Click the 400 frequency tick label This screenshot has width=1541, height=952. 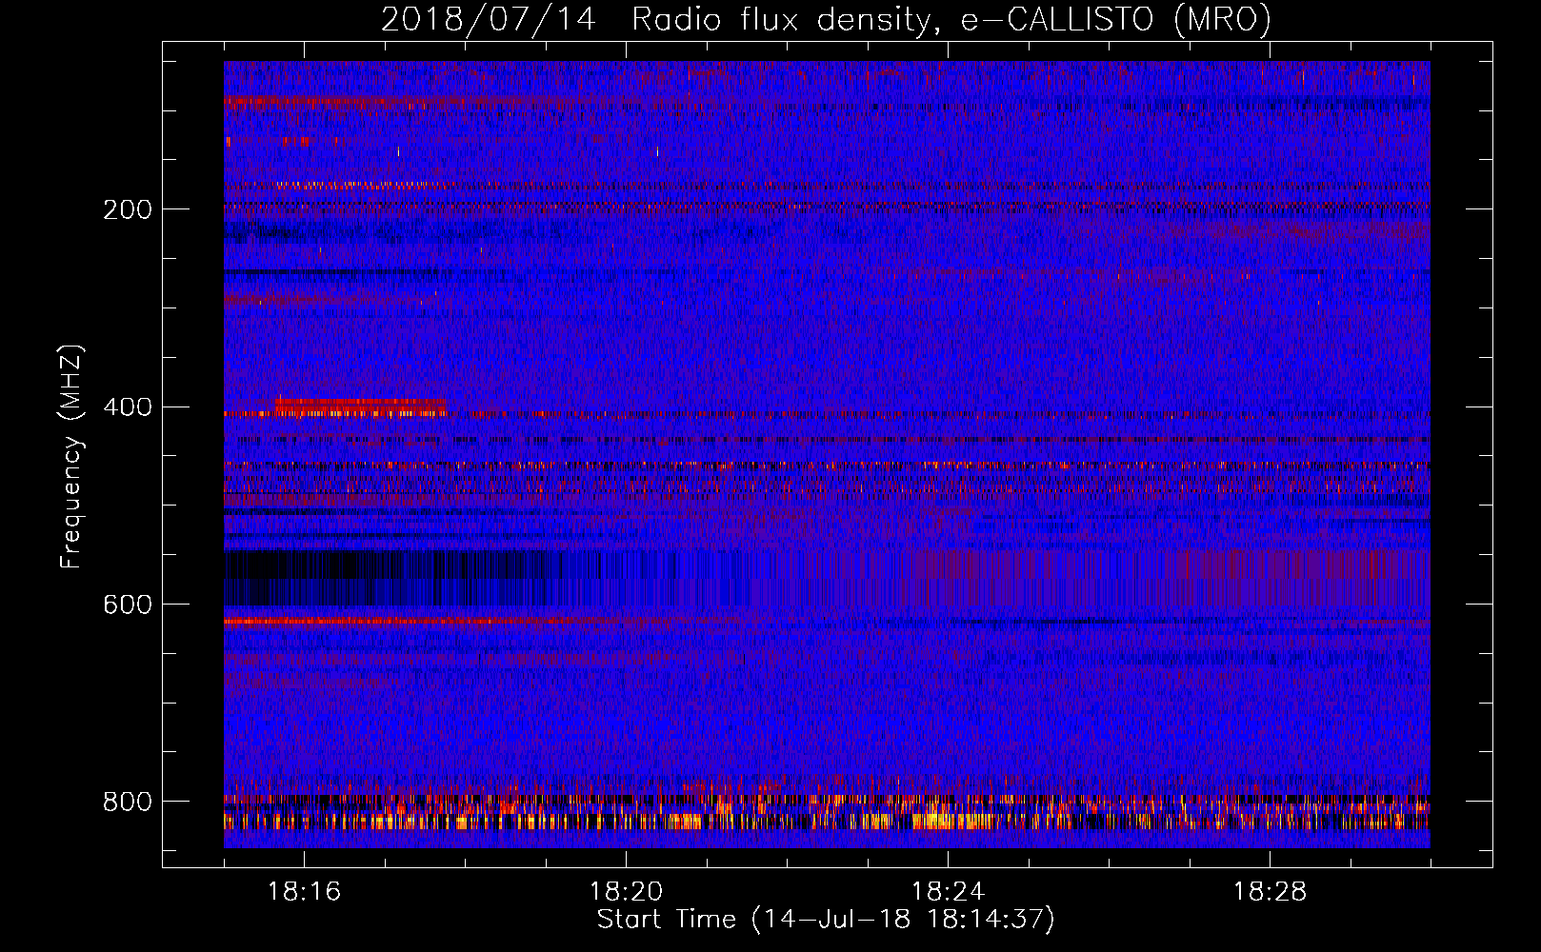[128, 407]
